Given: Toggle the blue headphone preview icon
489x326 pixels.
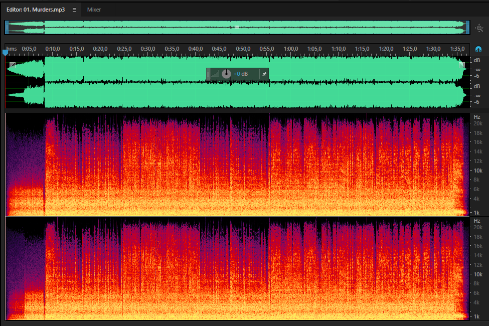Looking at the screenshot, I should (x=478, y=49).
